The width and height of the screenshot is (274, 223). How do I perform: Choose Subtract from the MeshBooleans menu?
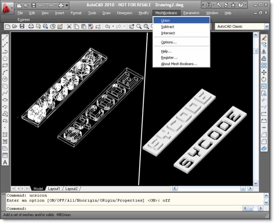coord(181,27)
